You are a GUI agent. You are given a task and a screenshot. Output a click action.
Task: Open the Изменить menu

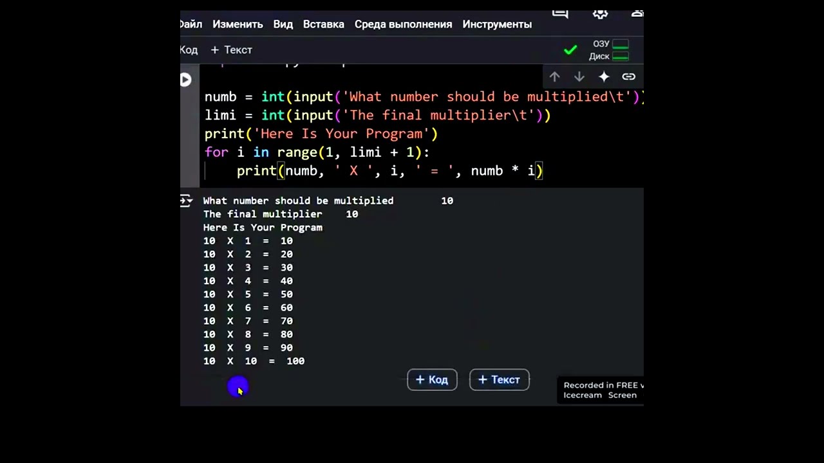point(238,24)
